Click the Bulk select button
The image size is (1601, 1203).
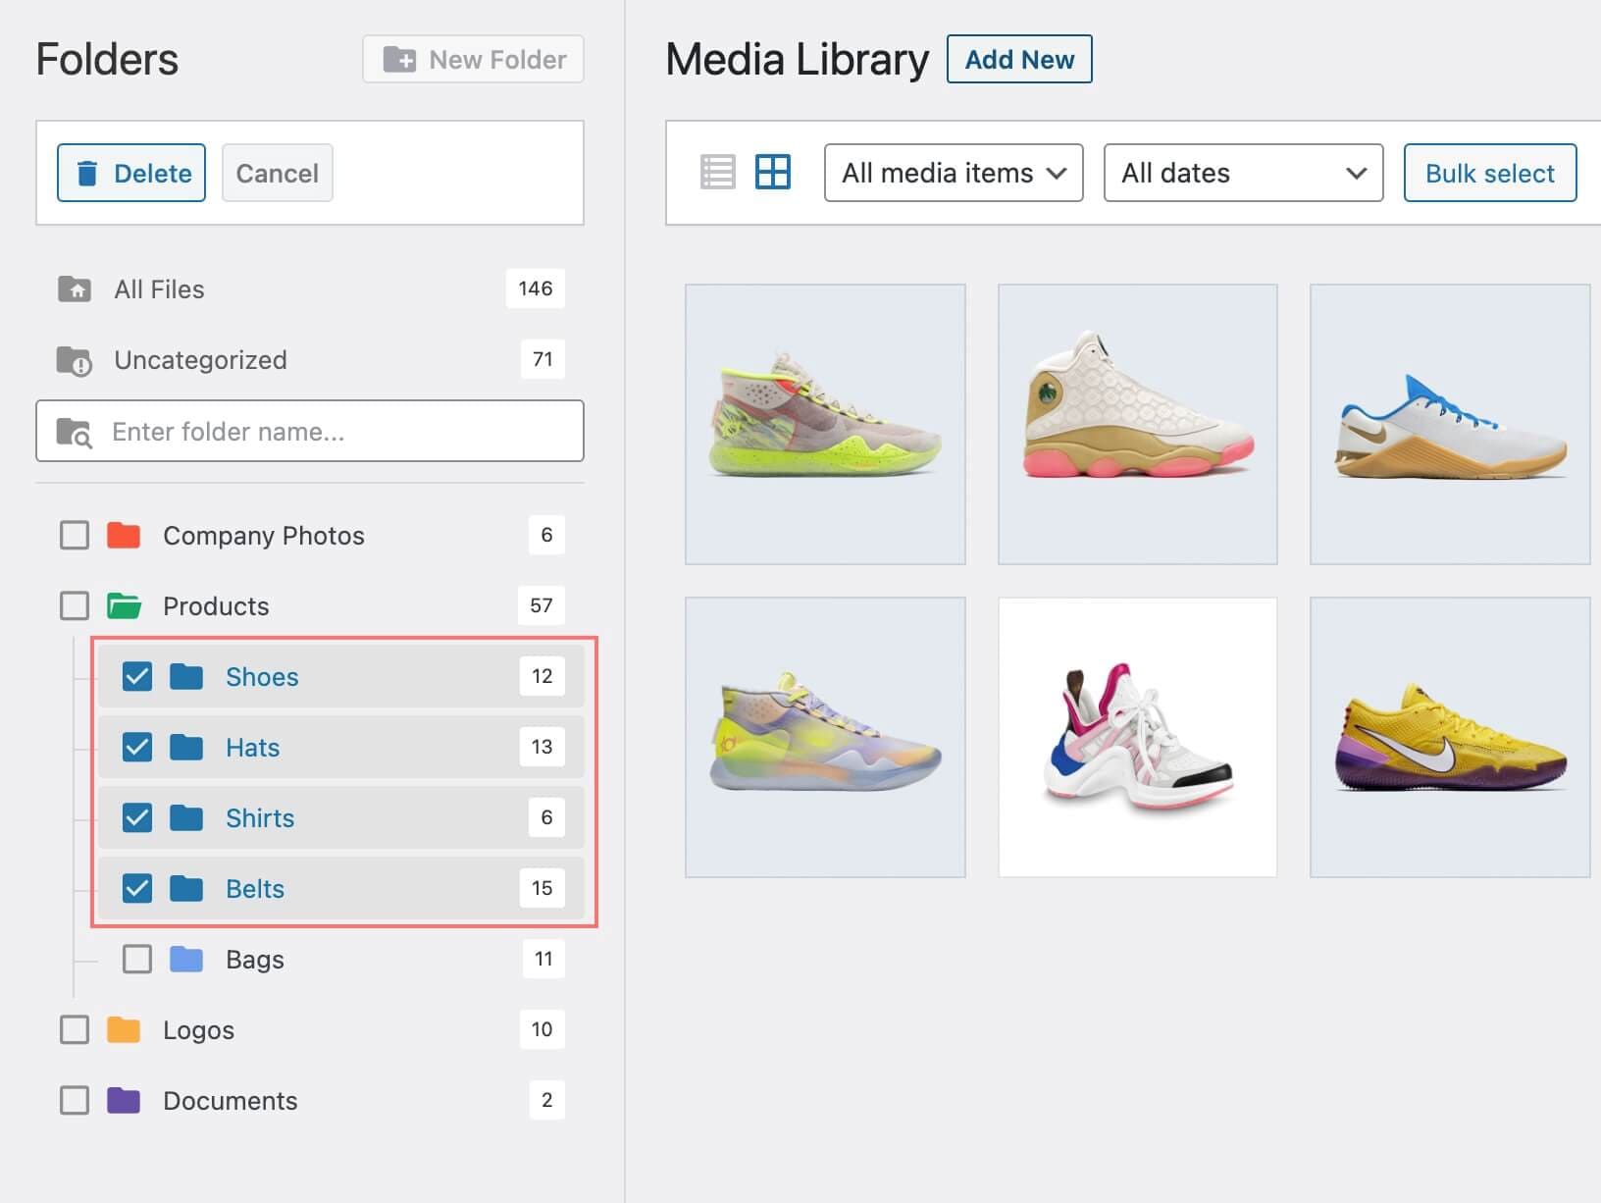[x=1489, y=173]
